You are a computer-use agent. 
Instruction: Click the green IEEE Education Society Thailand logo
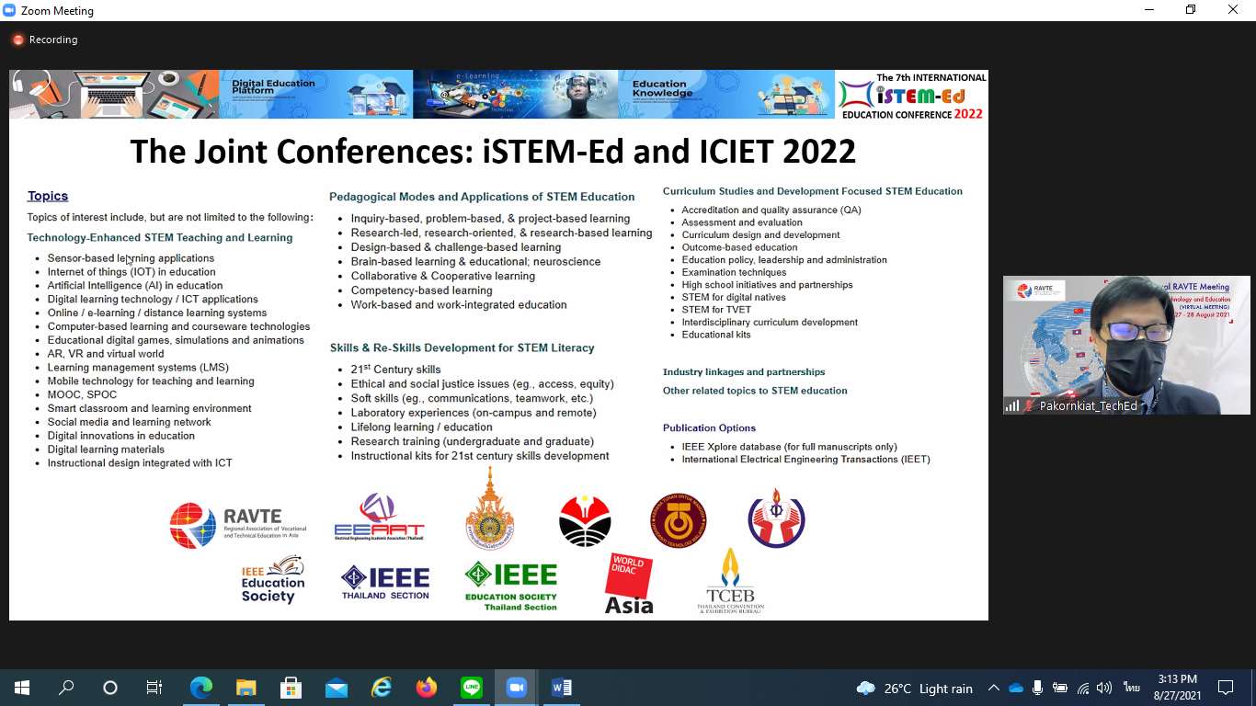click(511, 586)
